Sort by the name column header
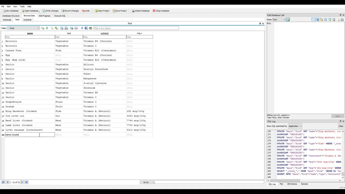345x194 pixels. [30, 33]
